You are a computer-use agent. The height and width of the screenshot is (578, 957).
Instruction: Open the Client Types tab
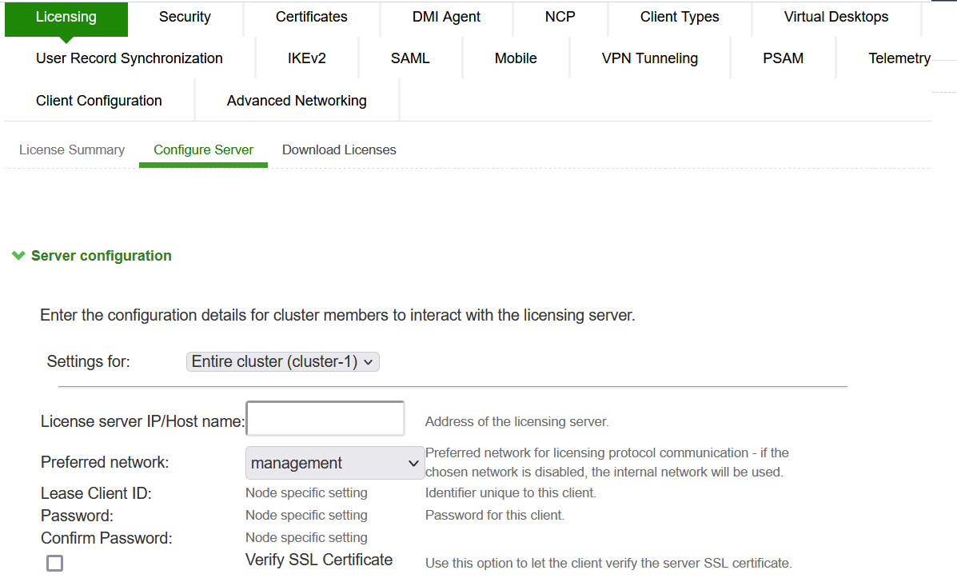pyautogui.click(x=680, y=17)
